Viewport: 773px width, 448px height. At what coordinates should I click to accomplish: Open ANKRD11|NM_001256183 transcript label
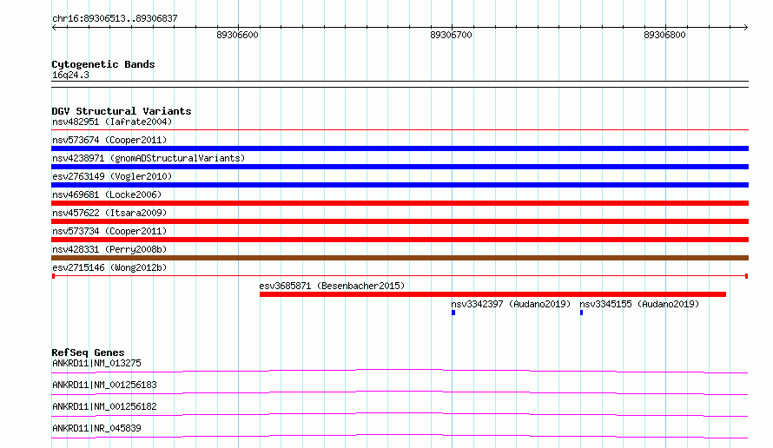click(x=104, y=385)
